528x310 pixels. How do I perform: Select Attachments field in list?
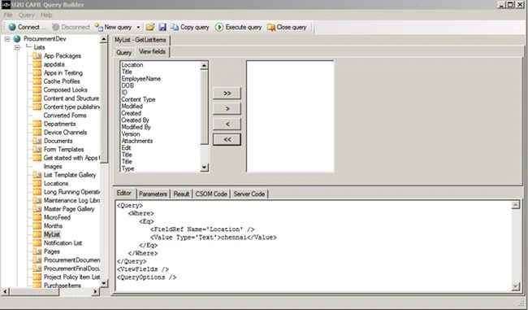(x=137, y=141)
